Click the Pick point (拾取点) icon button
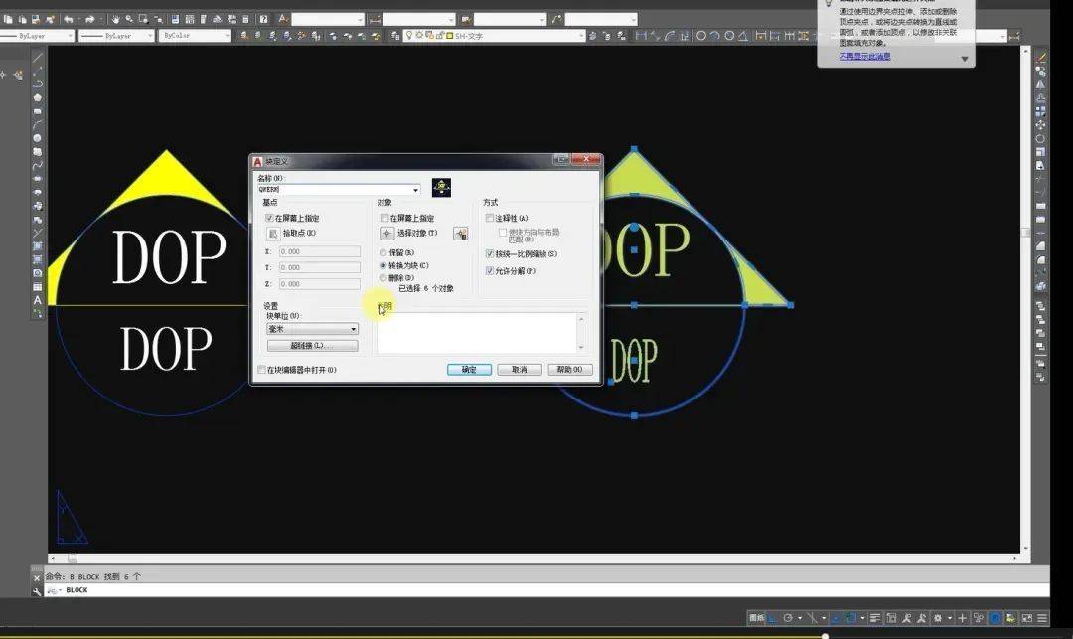 coord(273,234)
